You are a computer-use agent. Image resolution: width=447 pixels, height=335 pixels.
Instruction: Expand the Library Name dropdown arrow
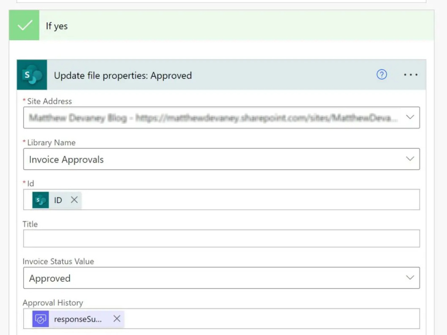click(410, 159)
